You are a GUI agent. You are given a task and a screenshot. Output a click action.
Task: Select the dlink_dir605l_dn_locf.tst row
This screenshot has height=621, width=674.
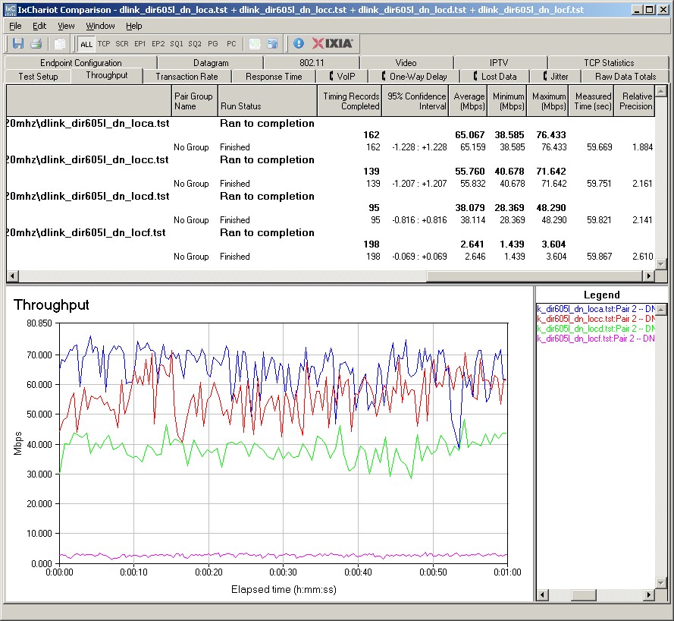[330, 233]
